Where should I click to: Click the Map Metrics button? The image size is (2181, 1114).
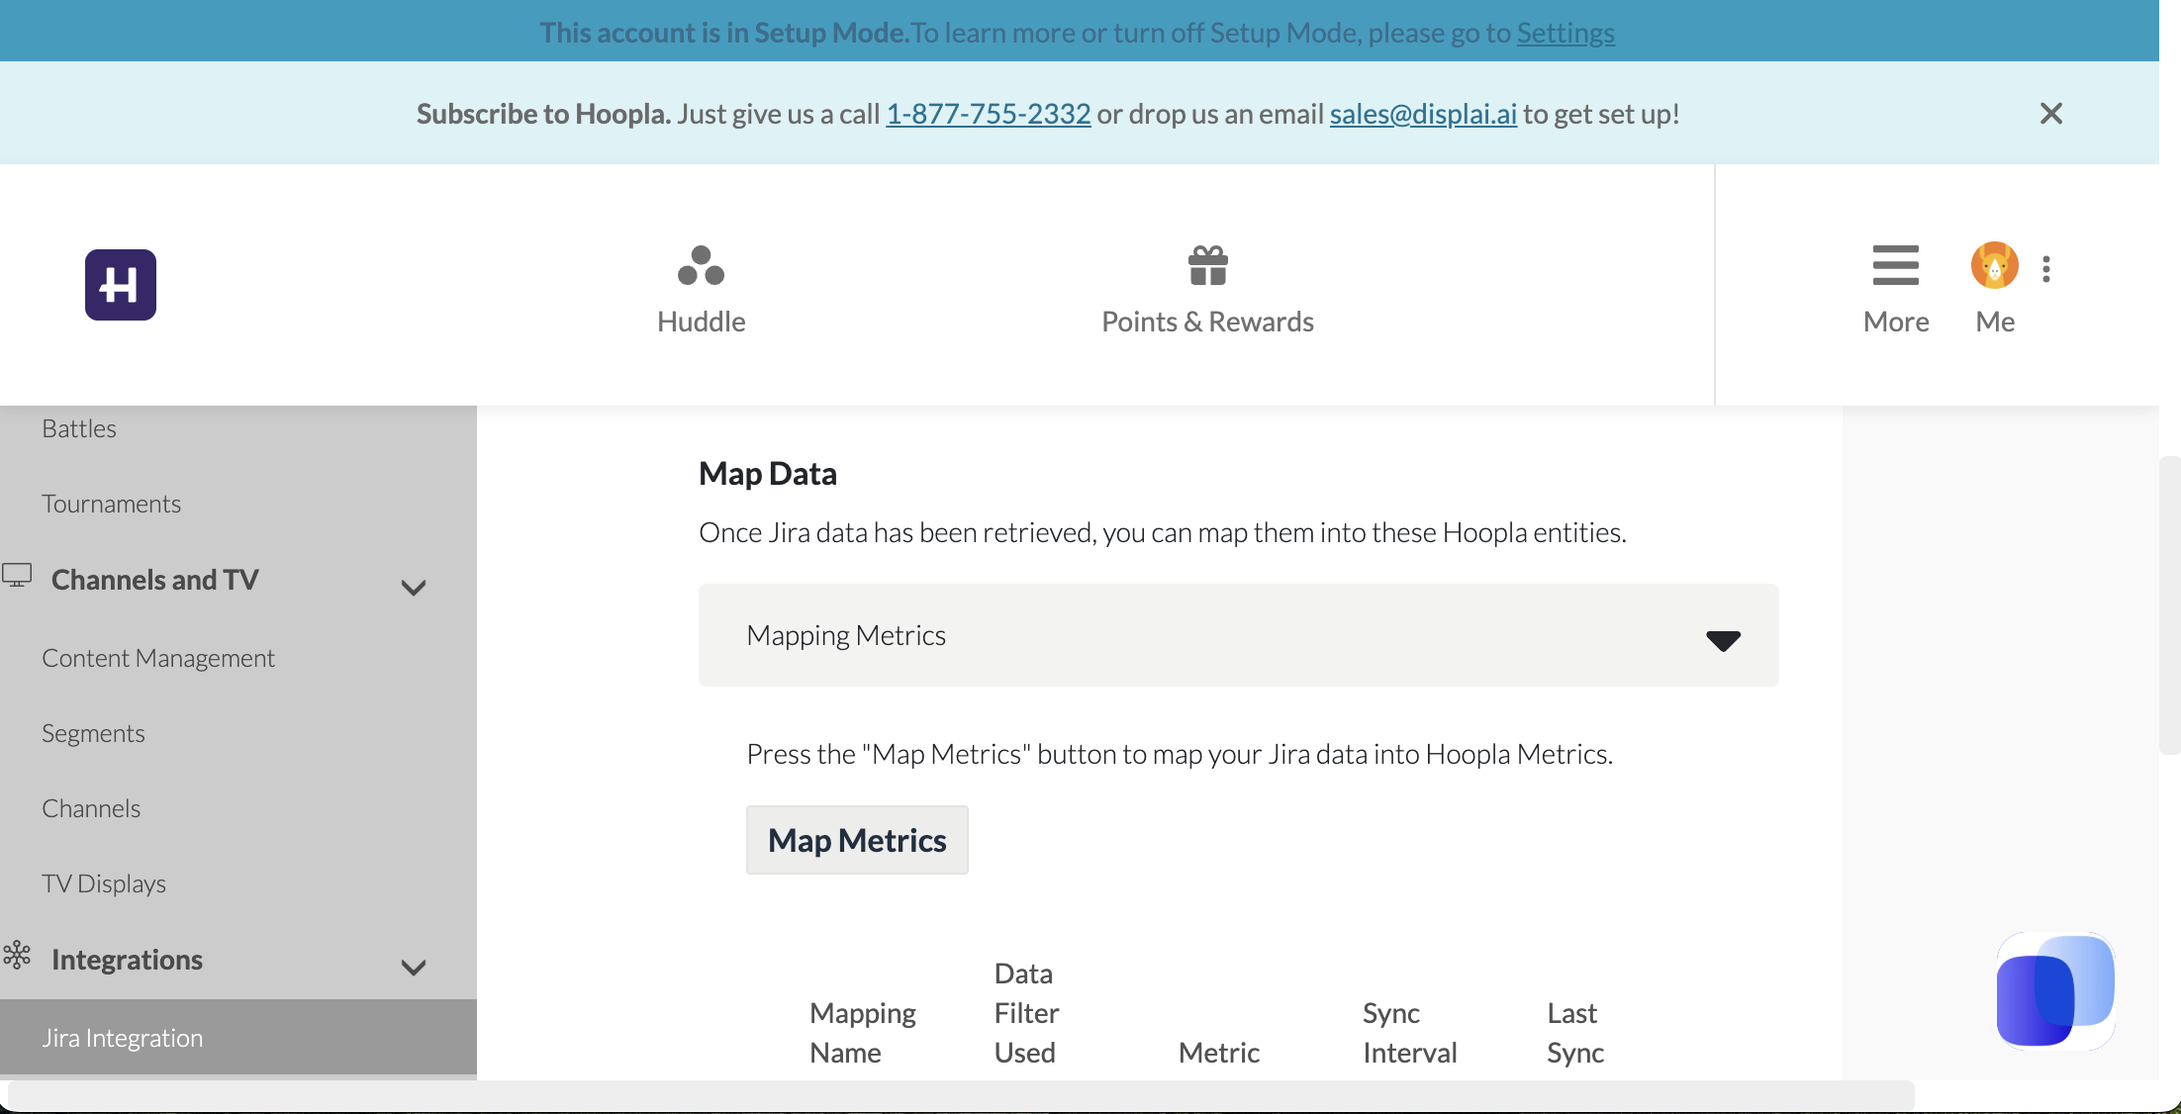click(857, 840)
